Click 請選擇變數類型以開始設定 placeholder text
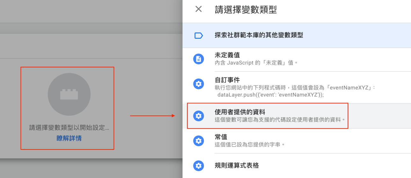 pos(69,128)
